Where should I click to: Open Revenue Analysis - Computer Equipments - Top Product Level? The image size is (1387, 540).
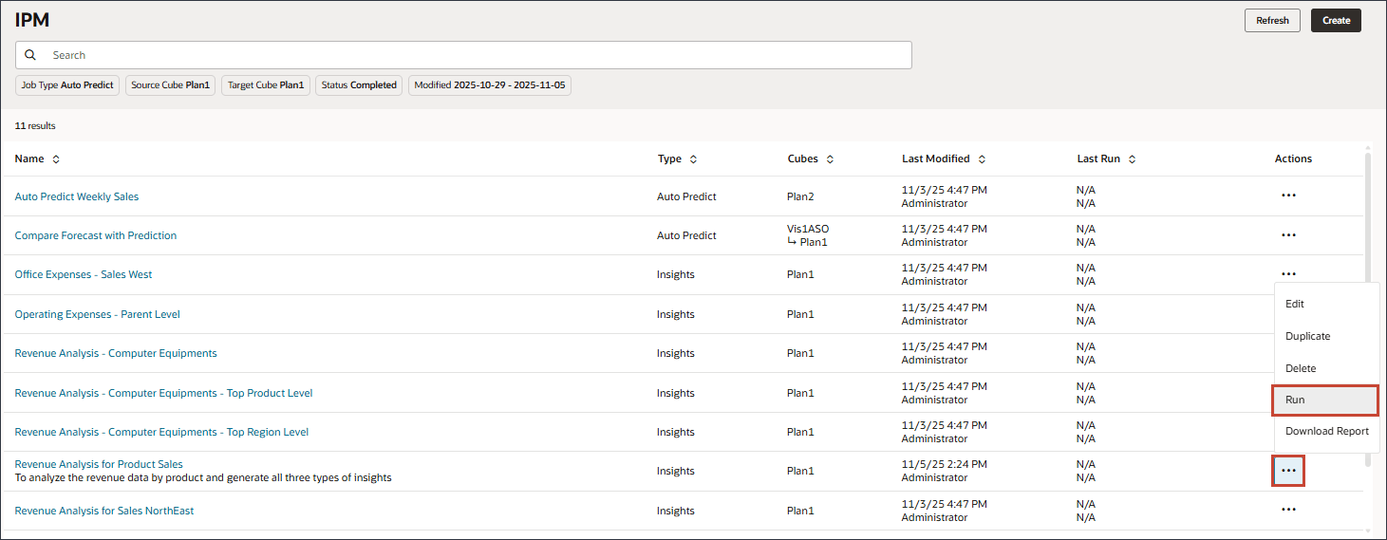click(x=164, y=393)
